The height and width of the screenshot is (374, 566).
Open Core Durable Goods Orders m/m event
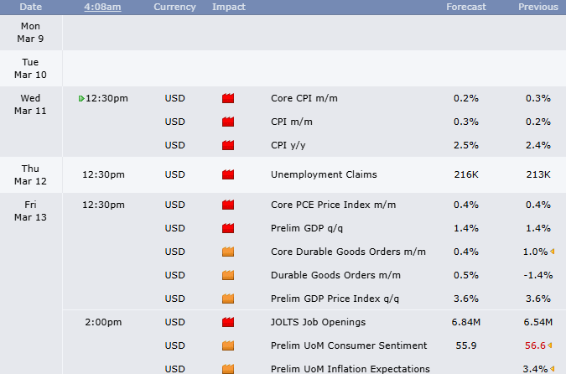coord(348,252)
